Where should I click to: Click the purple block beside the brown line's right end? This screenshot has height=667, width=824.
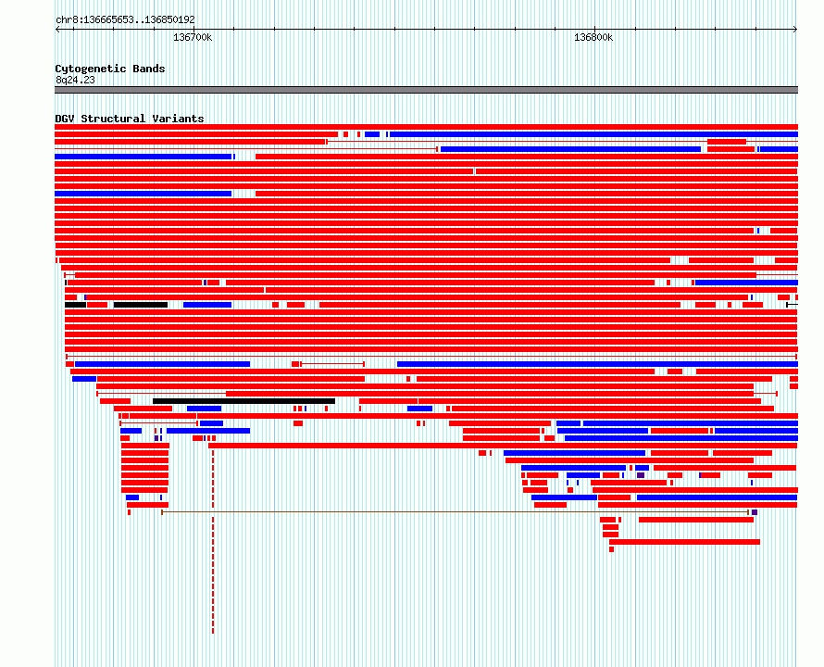[x=755, y=512]
